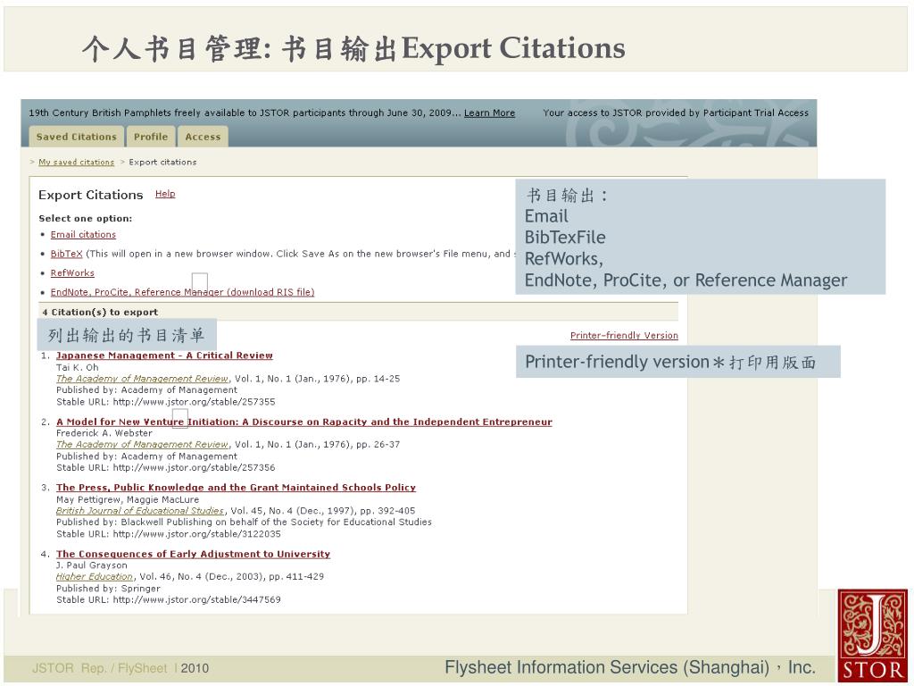Click the JSTOR logo on slide
The image size is (914, 686).
[873, 636]
